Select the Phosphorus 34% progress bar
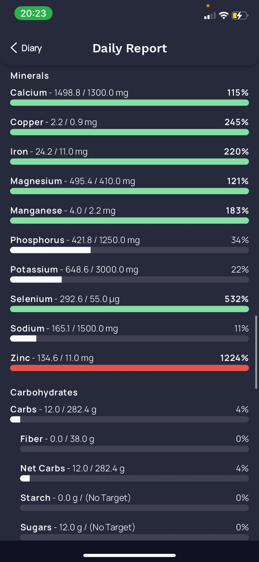The image size is (259, 562). click(129, 250)
